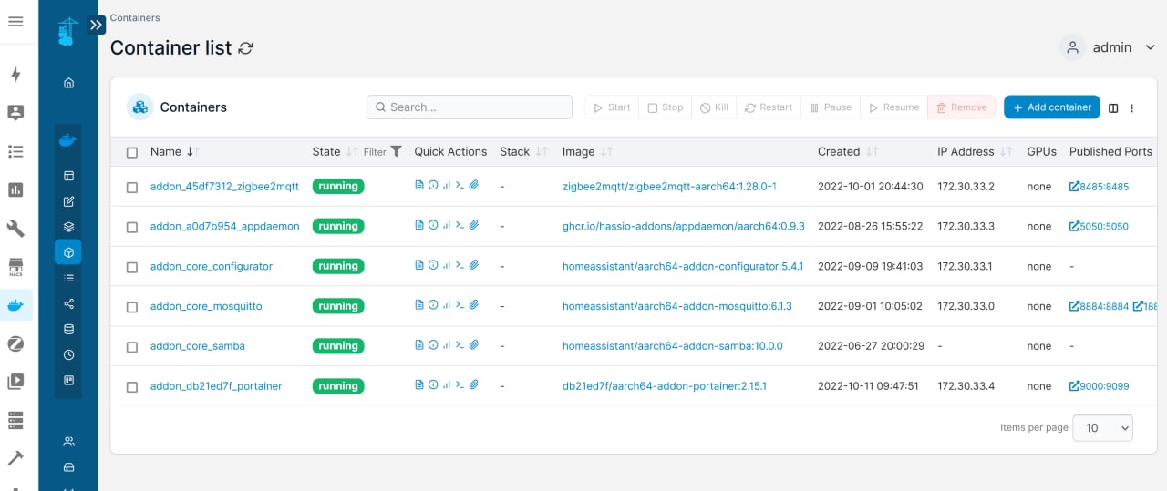
Task: Open lightning bolt item in Home Assistant sidebar
Action: [x=15, y=75]
